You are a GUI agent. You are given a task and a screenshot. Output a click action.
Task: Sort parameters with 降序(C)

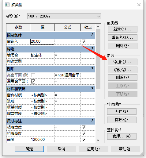point(122,120)
